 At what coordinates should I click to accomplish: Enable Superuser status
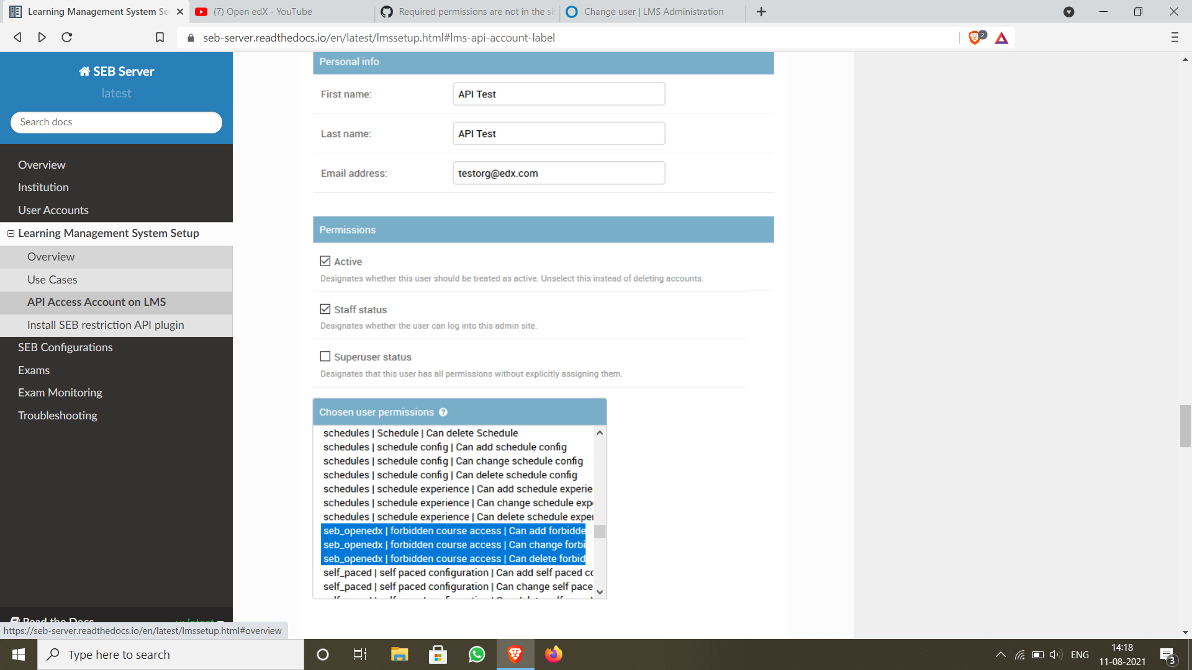(x=325, y=356)
